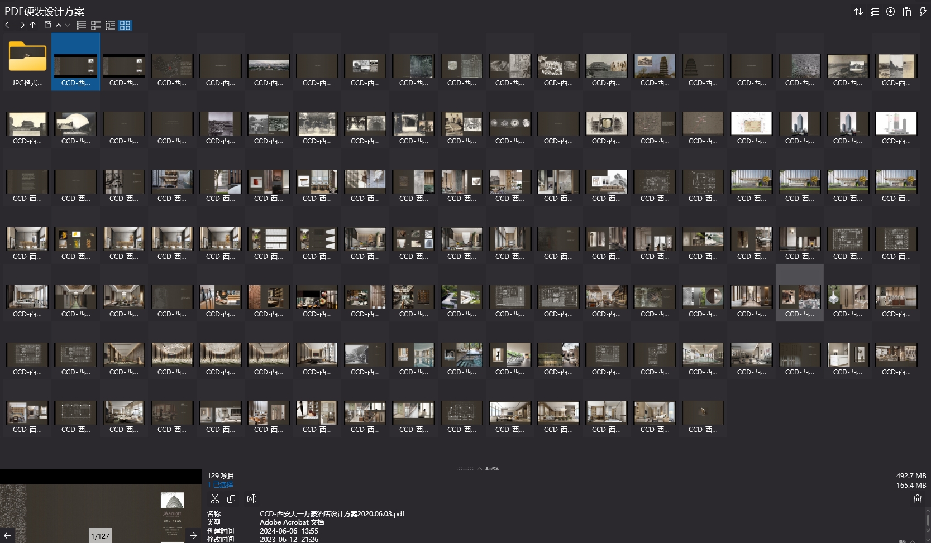Click the lightning bolt quick action icon
Image resolution: width=931 pixels, height=543 pixels.
[x=923, y=12]
